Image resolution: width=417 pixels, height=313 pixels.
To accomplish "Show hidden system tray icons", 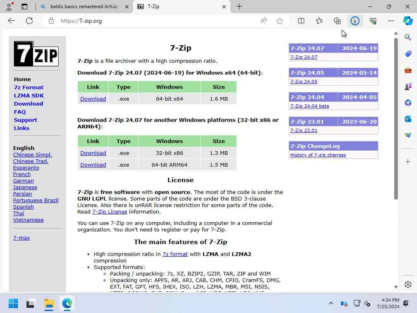I will 331,303.
